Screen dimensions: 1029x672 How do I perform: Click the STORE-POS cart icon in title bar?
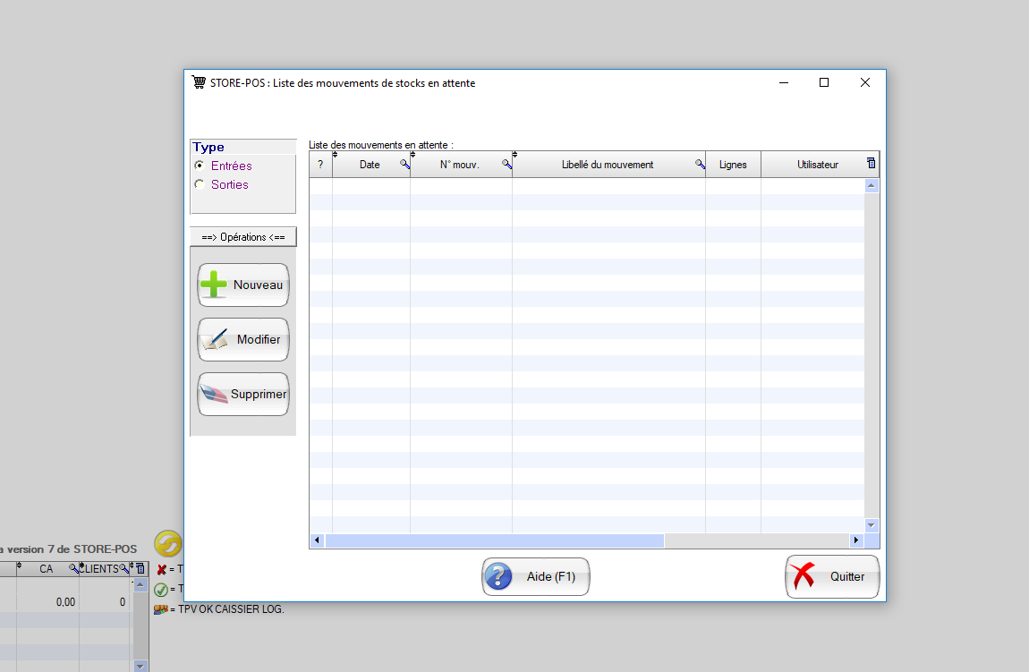[x=199, y=83]
